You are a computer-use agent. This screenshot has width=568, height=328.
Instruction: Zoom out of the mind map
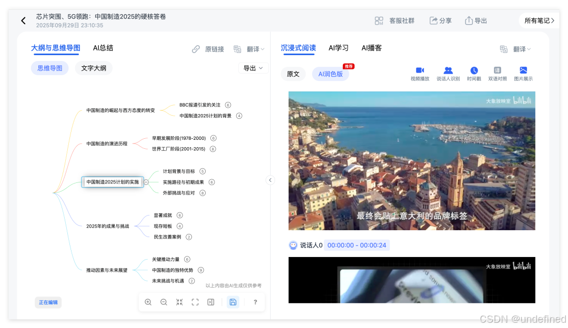click(164, 302)
